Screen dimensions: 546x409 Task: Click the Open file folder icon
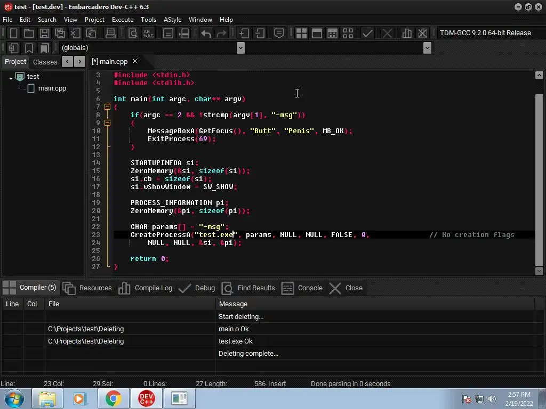[29, 34]
